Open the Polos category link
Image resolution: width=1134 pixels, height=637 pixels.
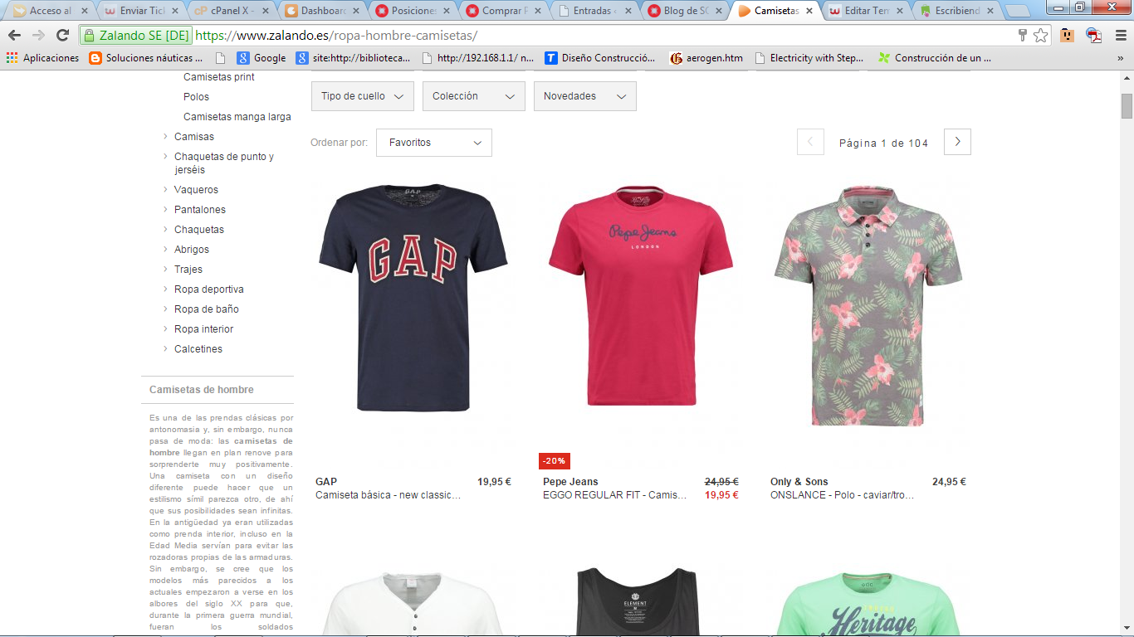(x=196, y=97)
